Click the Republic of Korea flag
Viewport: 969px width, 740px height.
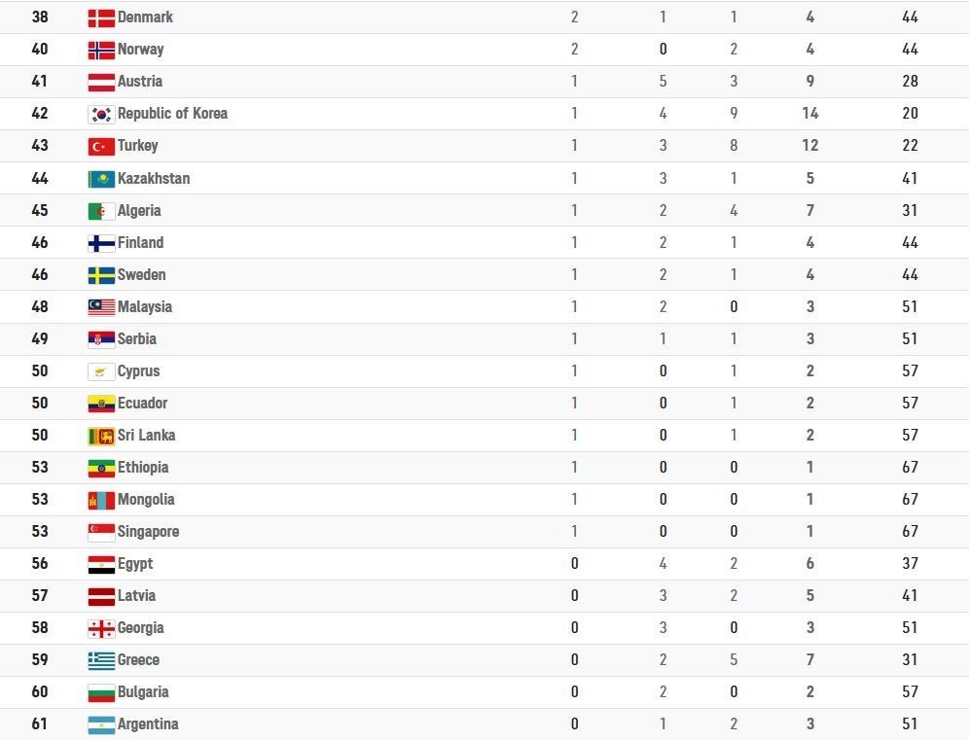coord(101,114)
